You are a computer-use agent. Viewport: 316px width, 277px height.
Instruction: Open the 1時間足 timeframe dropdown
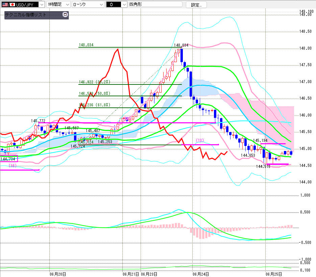[58, 4]
